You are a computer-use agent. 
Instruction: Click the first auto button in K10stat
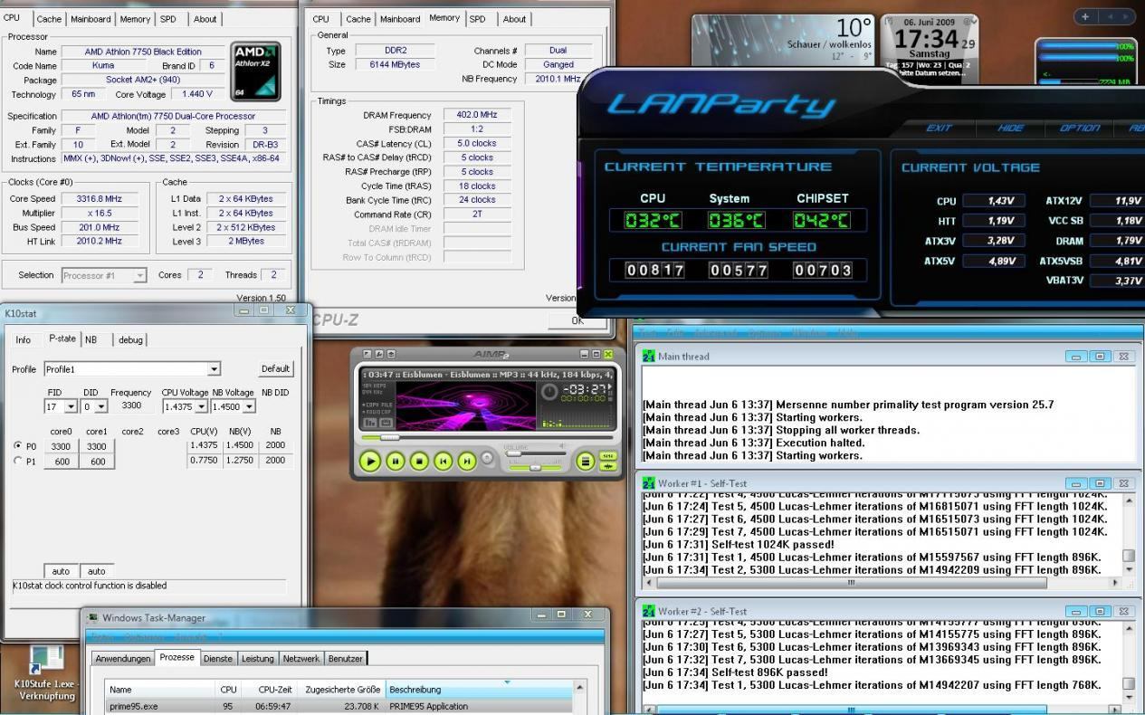(x=62, y=571)
